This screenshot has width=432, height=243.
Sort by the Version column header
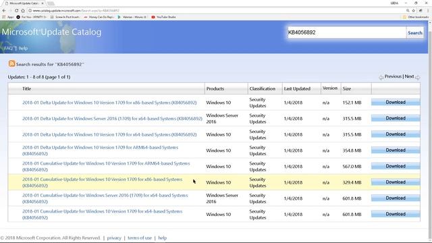point(330,88)
